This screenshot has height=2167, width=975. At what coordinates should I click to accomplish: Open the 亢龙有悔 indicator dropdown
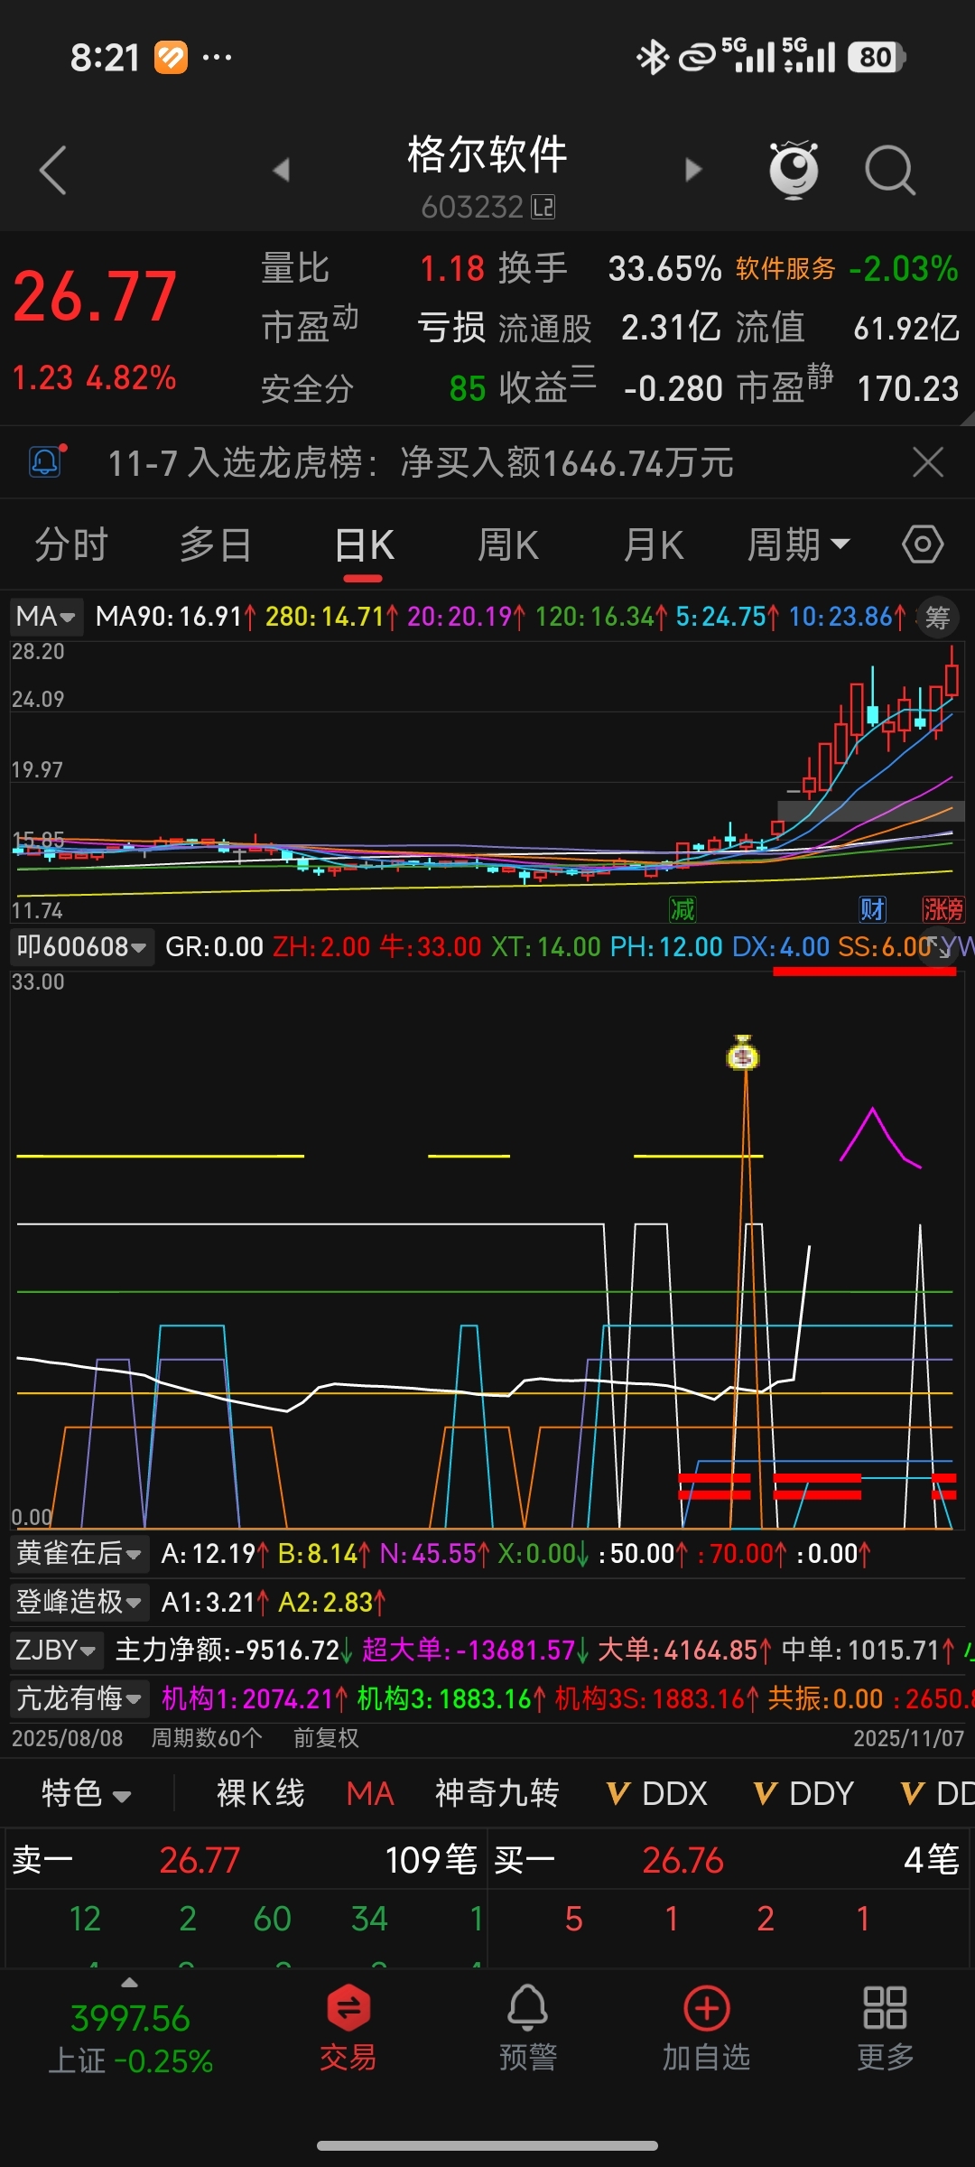pos(79,1698)
